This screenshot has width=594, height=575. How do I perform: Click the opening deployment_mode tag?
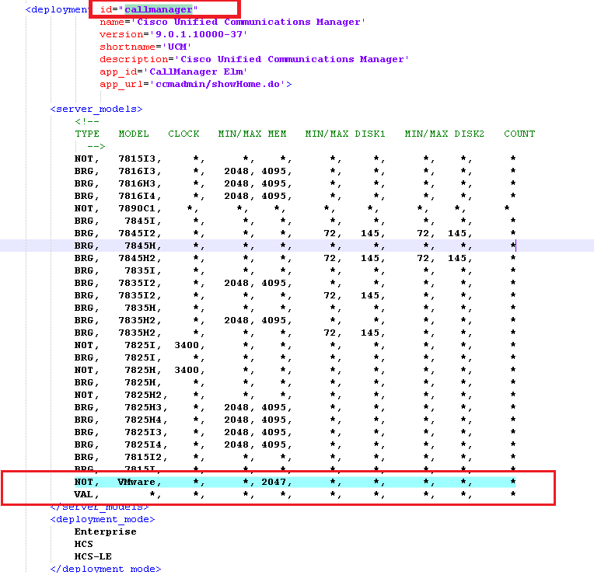point(103,520)
